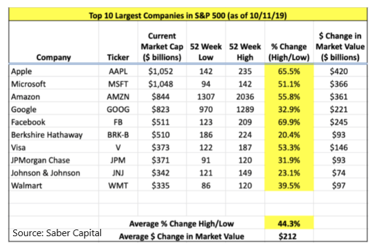Select Google's 52 week high value 1289

(x=245, y=110)
